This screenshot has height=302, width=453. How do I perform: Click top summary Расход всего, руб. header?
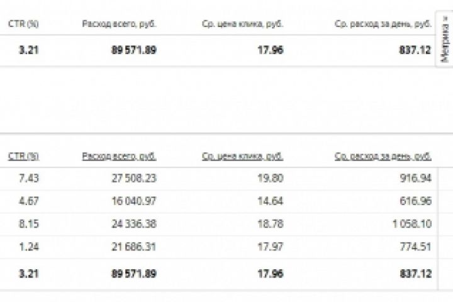(119, 24)
